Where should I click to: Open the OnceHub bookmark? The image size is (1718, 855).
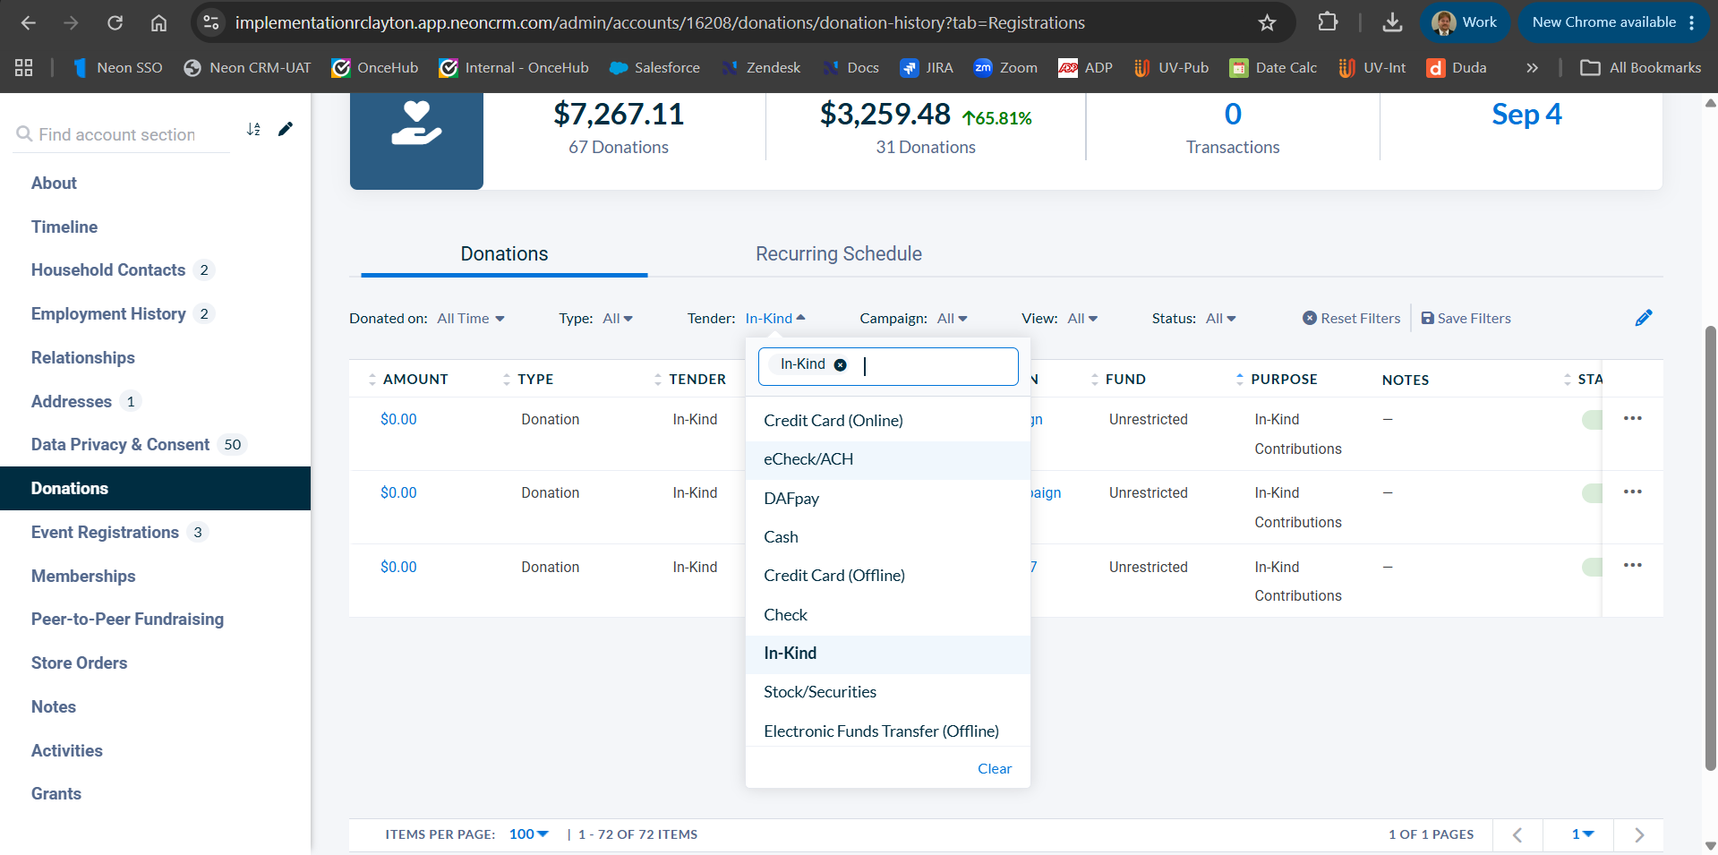(x=374, y=68)
